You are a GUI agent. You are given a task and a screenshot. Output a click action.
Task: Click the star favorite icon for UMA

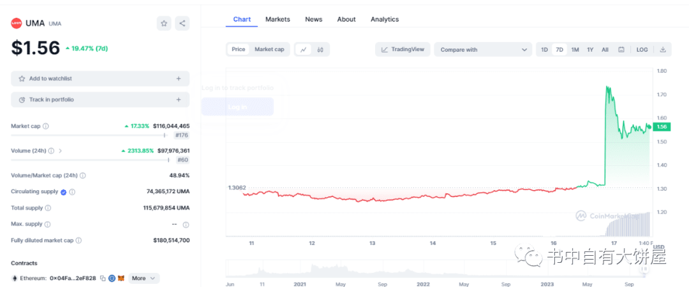164,24
